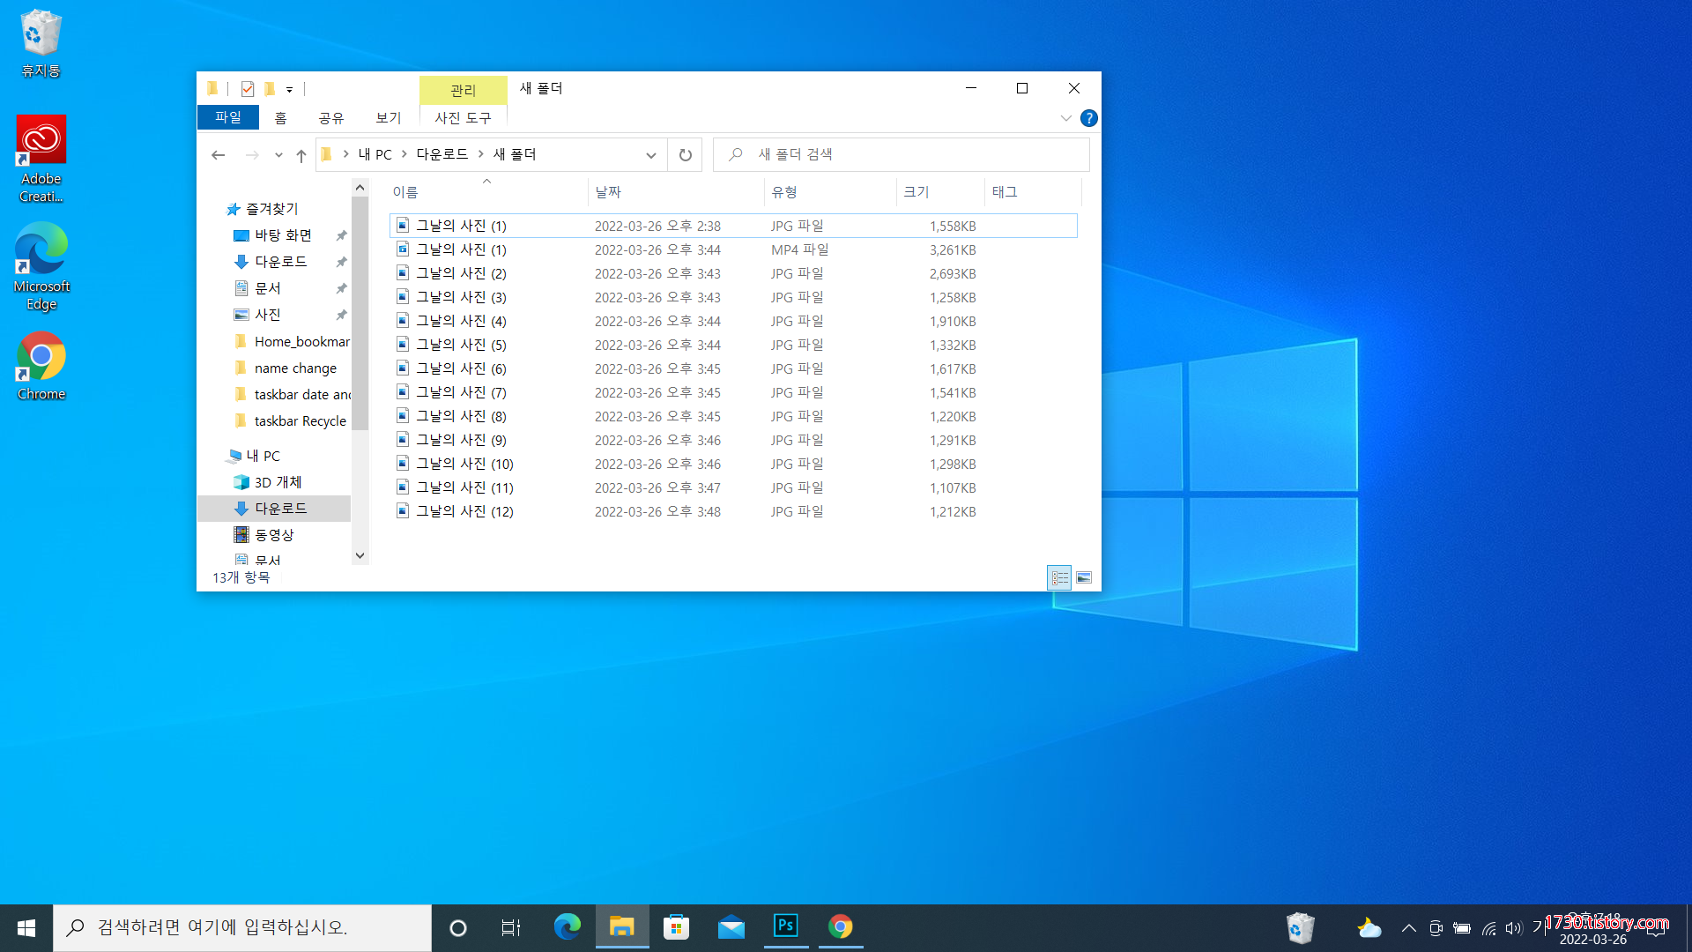Go up one folder level arrow
1692x952 pixels.
pyautogui.click(x=301, y=155)
